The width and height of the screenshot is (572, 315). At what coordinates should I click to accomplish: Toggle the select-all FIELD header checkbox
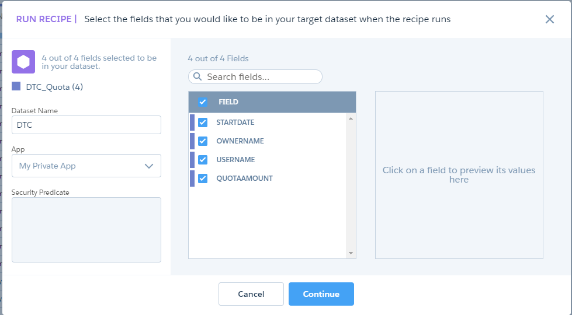point(203,102)
